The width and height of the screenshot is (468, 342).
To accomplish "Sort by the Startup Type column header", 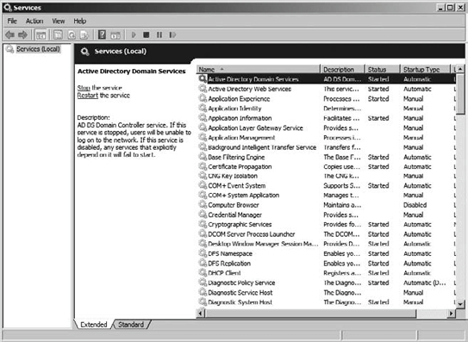I will pos(425,69).
